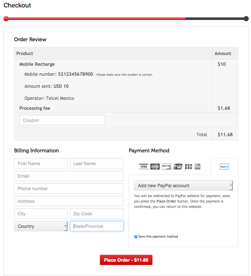
Task: Click the Phone number field
Action: [x=69, y=188]
